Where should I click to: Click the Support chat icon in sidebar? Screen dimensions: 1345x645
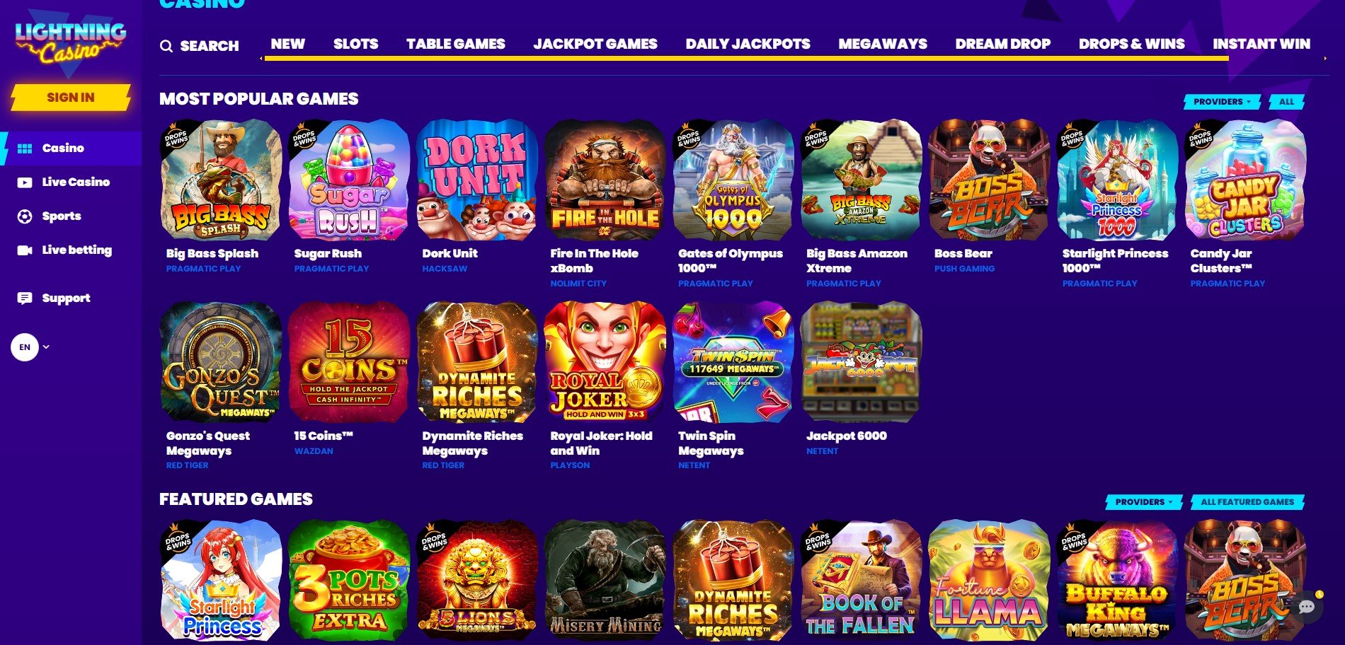(25, 298)
